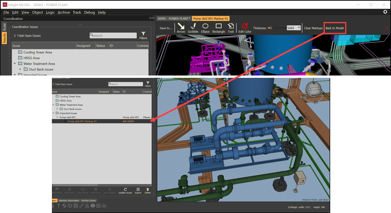Open the Archive menu
Image resolution: width=391 pixels, height=213 pixels.
(63, 12)
